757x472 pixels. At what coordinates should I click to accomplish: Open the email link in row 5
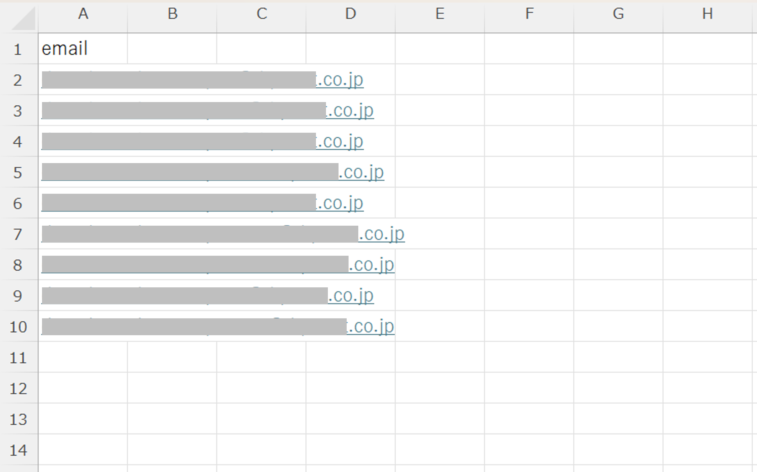pos(213,172)
